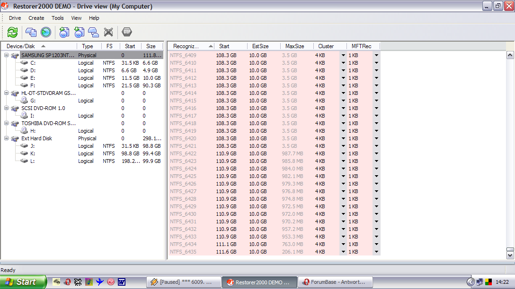515x289 pixels.
Task: Click the blue bird quick launch icon
Action: point(99,282)
